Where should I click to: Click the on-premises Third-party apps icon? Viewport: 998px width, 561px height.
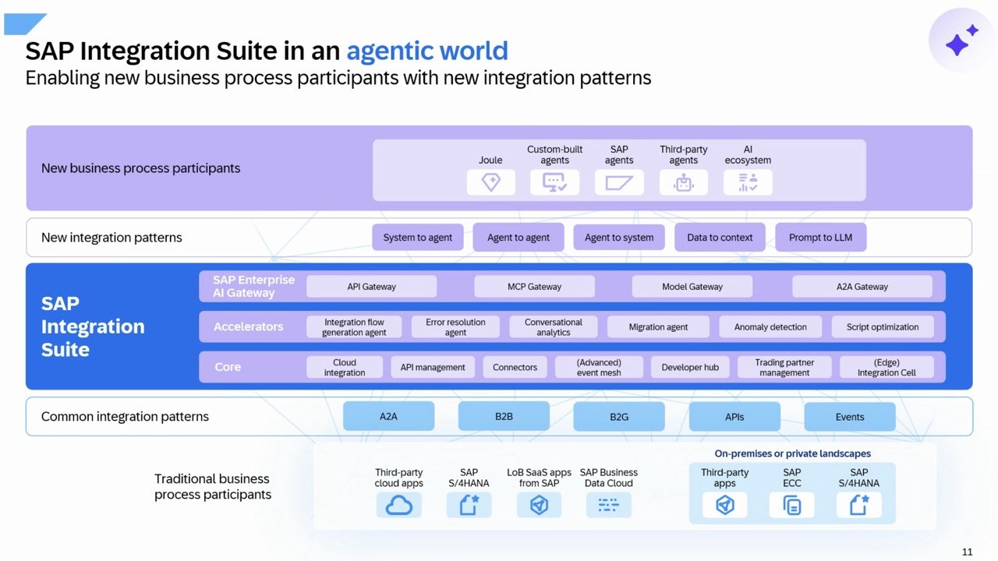pos(724,505)
